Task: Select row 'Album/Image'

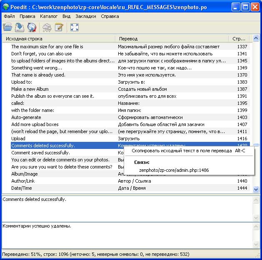Action: click(x=67, y=174)
